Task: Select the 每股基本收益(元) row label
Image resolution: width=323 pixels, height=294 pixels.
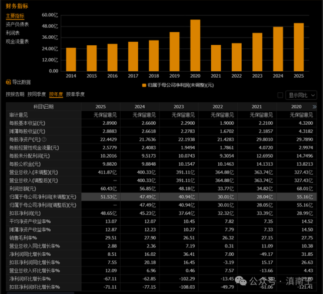Action: point(27,123)
